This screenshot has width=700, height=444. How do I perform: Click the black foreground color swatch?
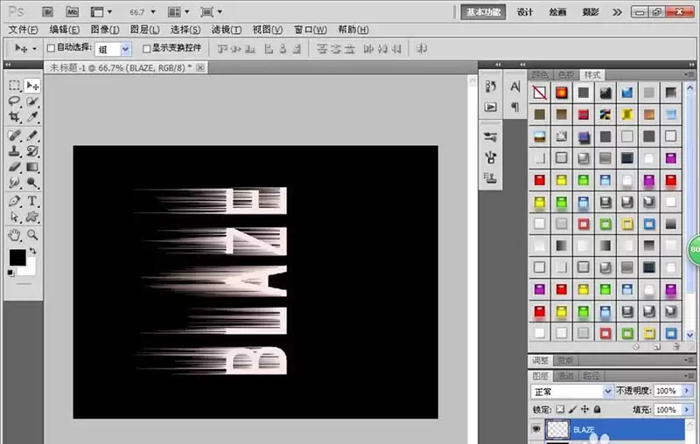(x=17, y=258)
